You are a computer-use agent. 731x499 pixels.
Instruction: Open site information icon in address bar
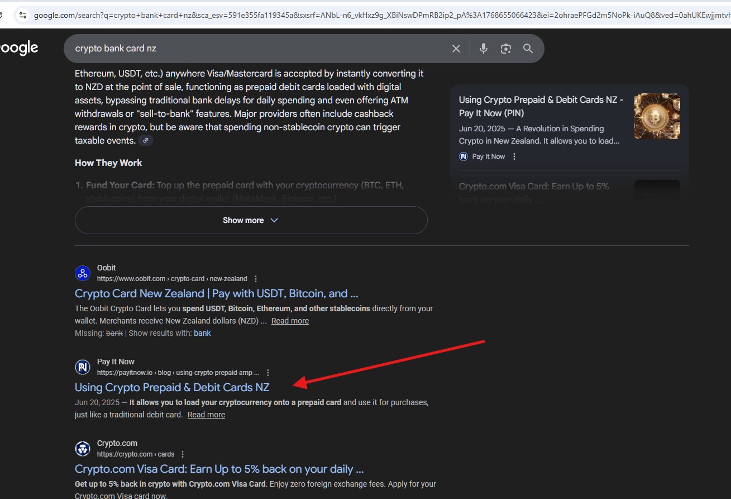(22, 15)
